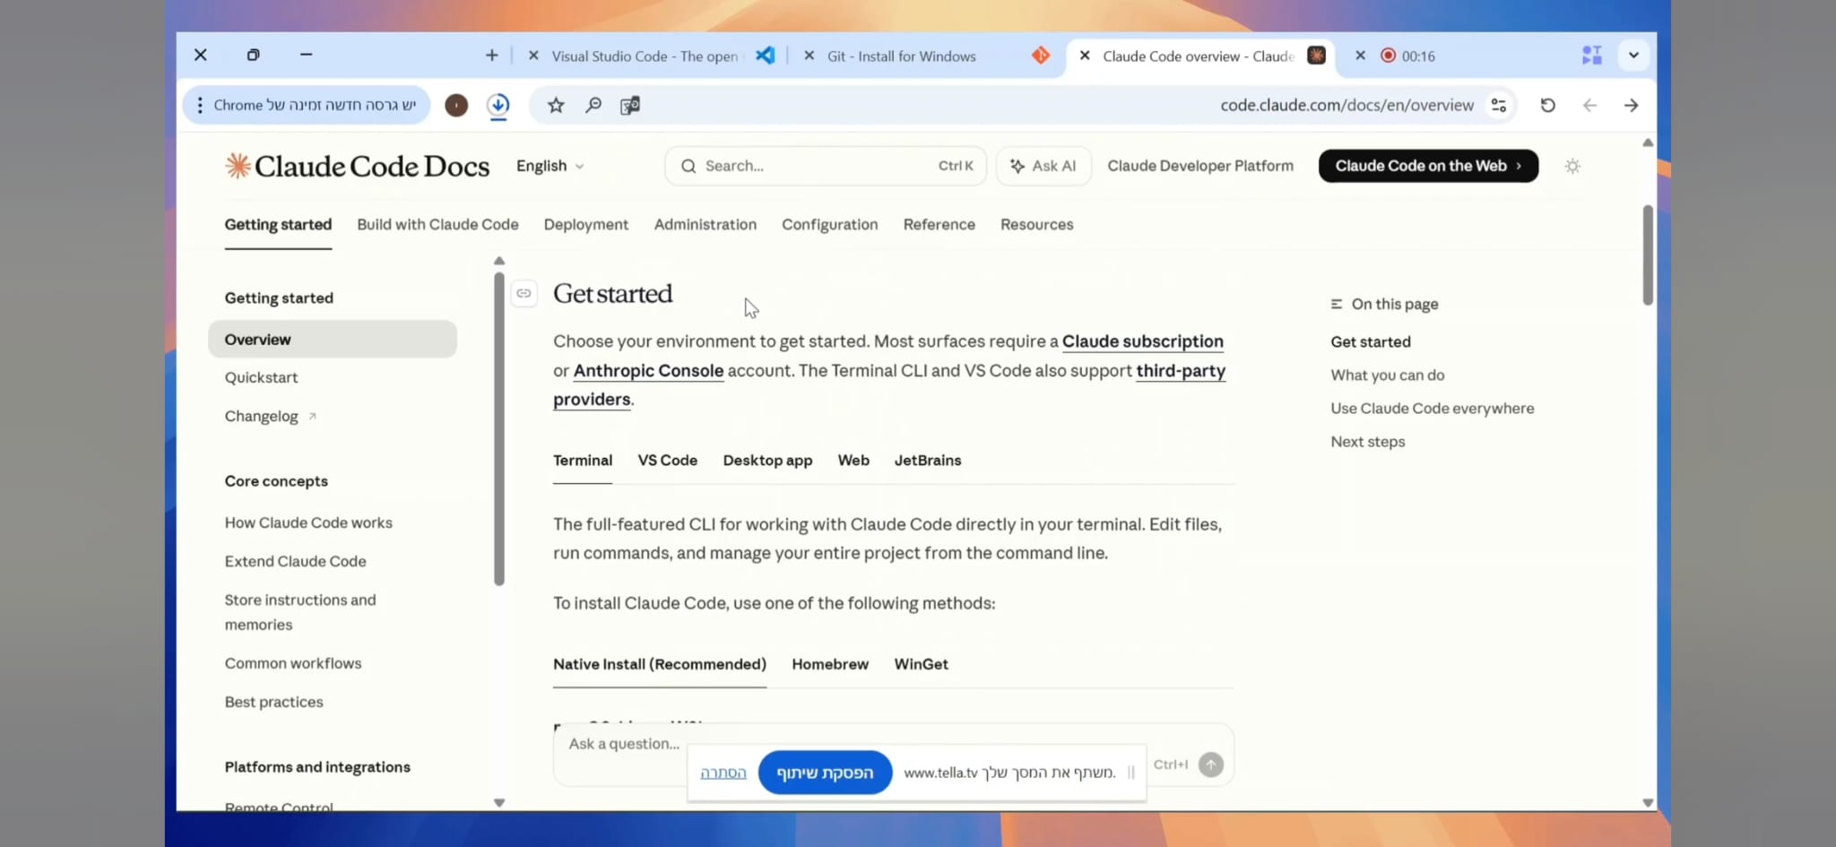Open a new tab with the plus icon
Viewport: 1836px width, 847px height.
tap(491, 56)
